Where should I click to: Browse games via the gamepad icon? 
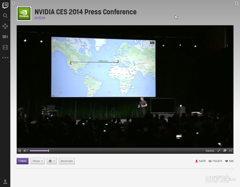click(5, 26)
